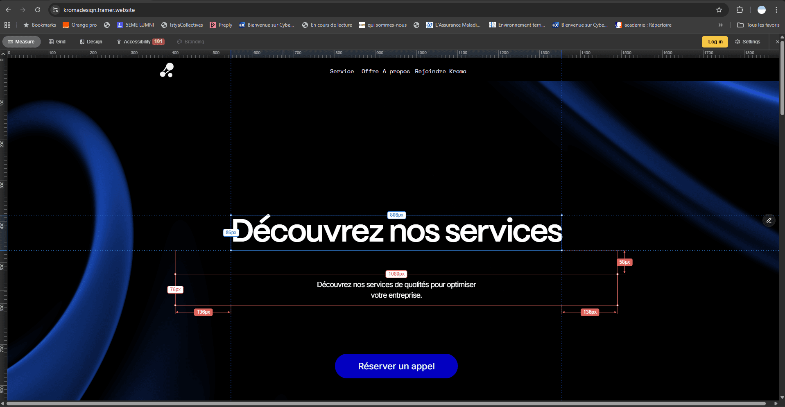The image size is (785, 407).
Task: Open the Accessibility checker showing 101 issues
Action: 140,41
